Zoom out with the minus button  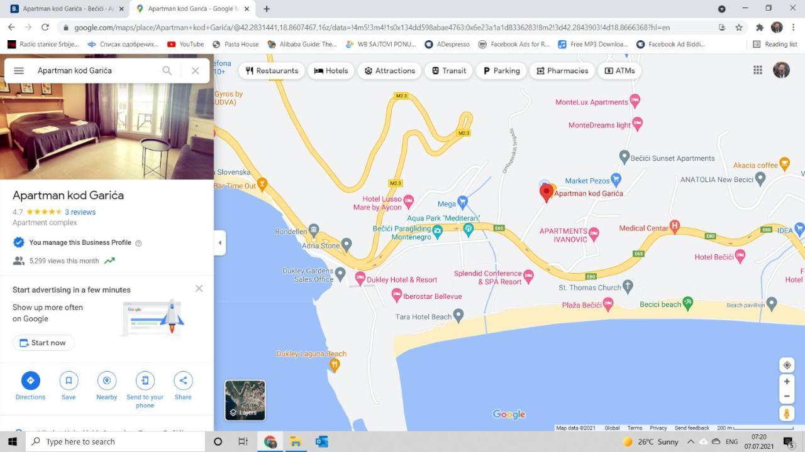point(787,397)
